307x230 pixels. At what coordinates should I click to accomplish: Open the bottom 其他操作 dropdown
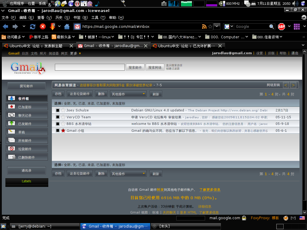tap(128, 174)
